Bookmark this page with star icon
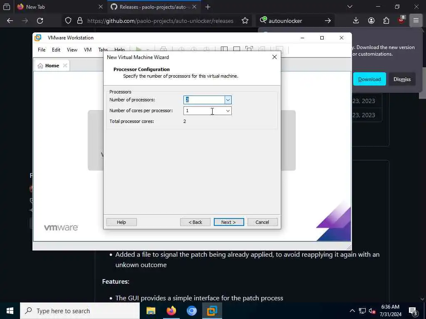The image size is (426, 319). (245, 21)
